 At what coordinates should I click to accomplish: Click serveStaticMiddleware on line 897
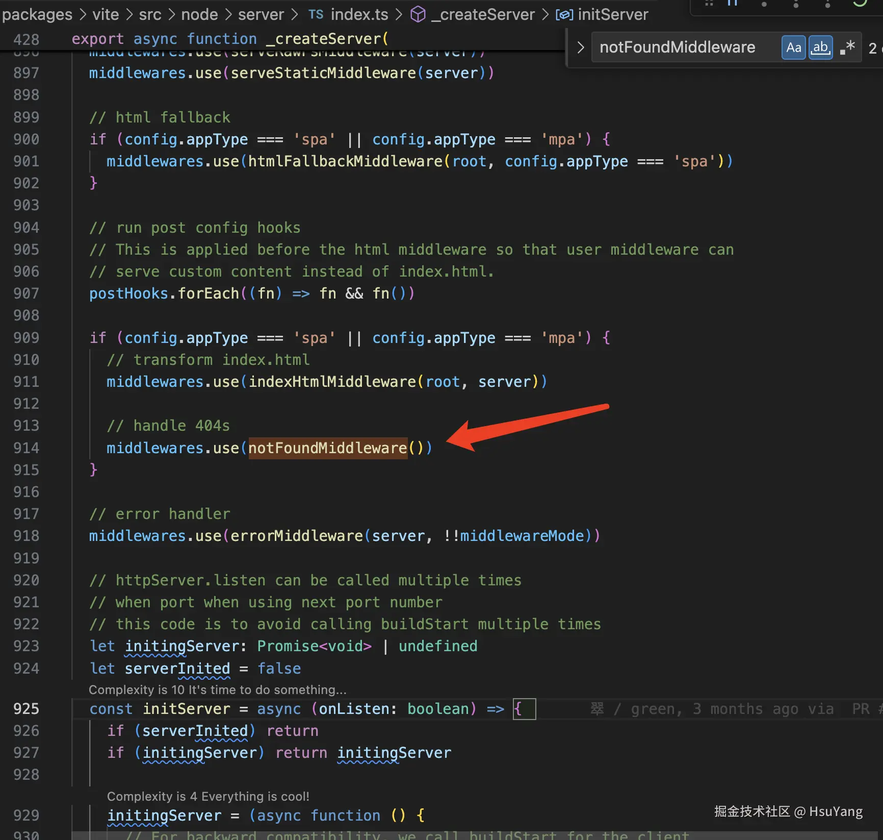(323, 73)
